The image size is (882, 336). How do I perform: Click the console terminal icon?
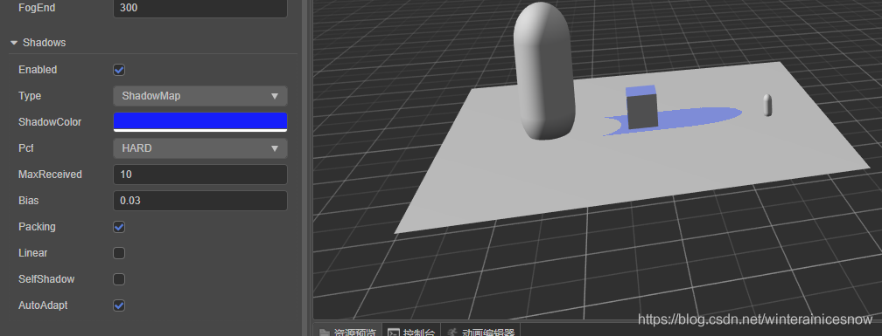tap(394, 333)
